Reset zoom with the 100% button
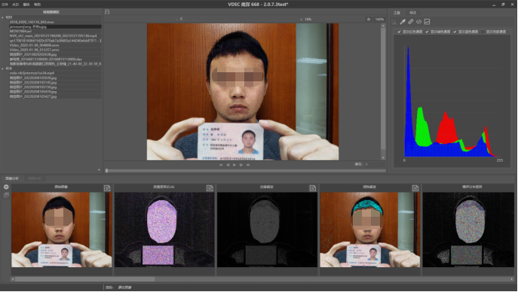Viewport: 518px width, 292px height. [x=379, y=20]
